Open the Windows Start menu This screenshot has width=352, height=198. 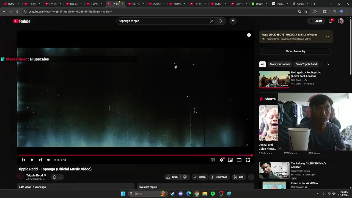pos(123,194)
